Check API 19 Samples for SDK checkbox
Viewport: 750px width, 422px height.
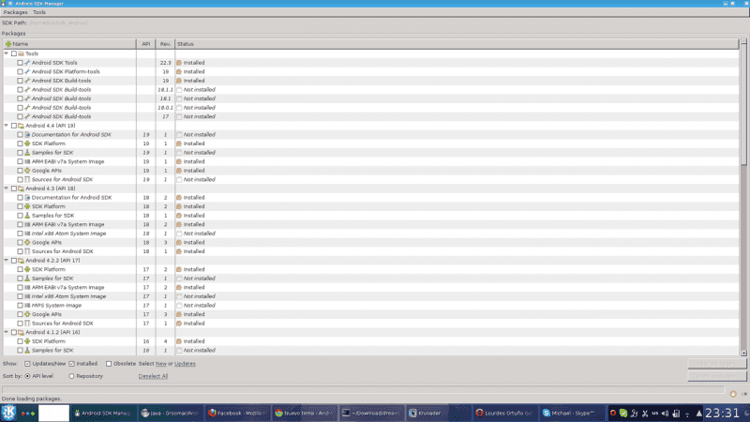click(x=20, y=153)
